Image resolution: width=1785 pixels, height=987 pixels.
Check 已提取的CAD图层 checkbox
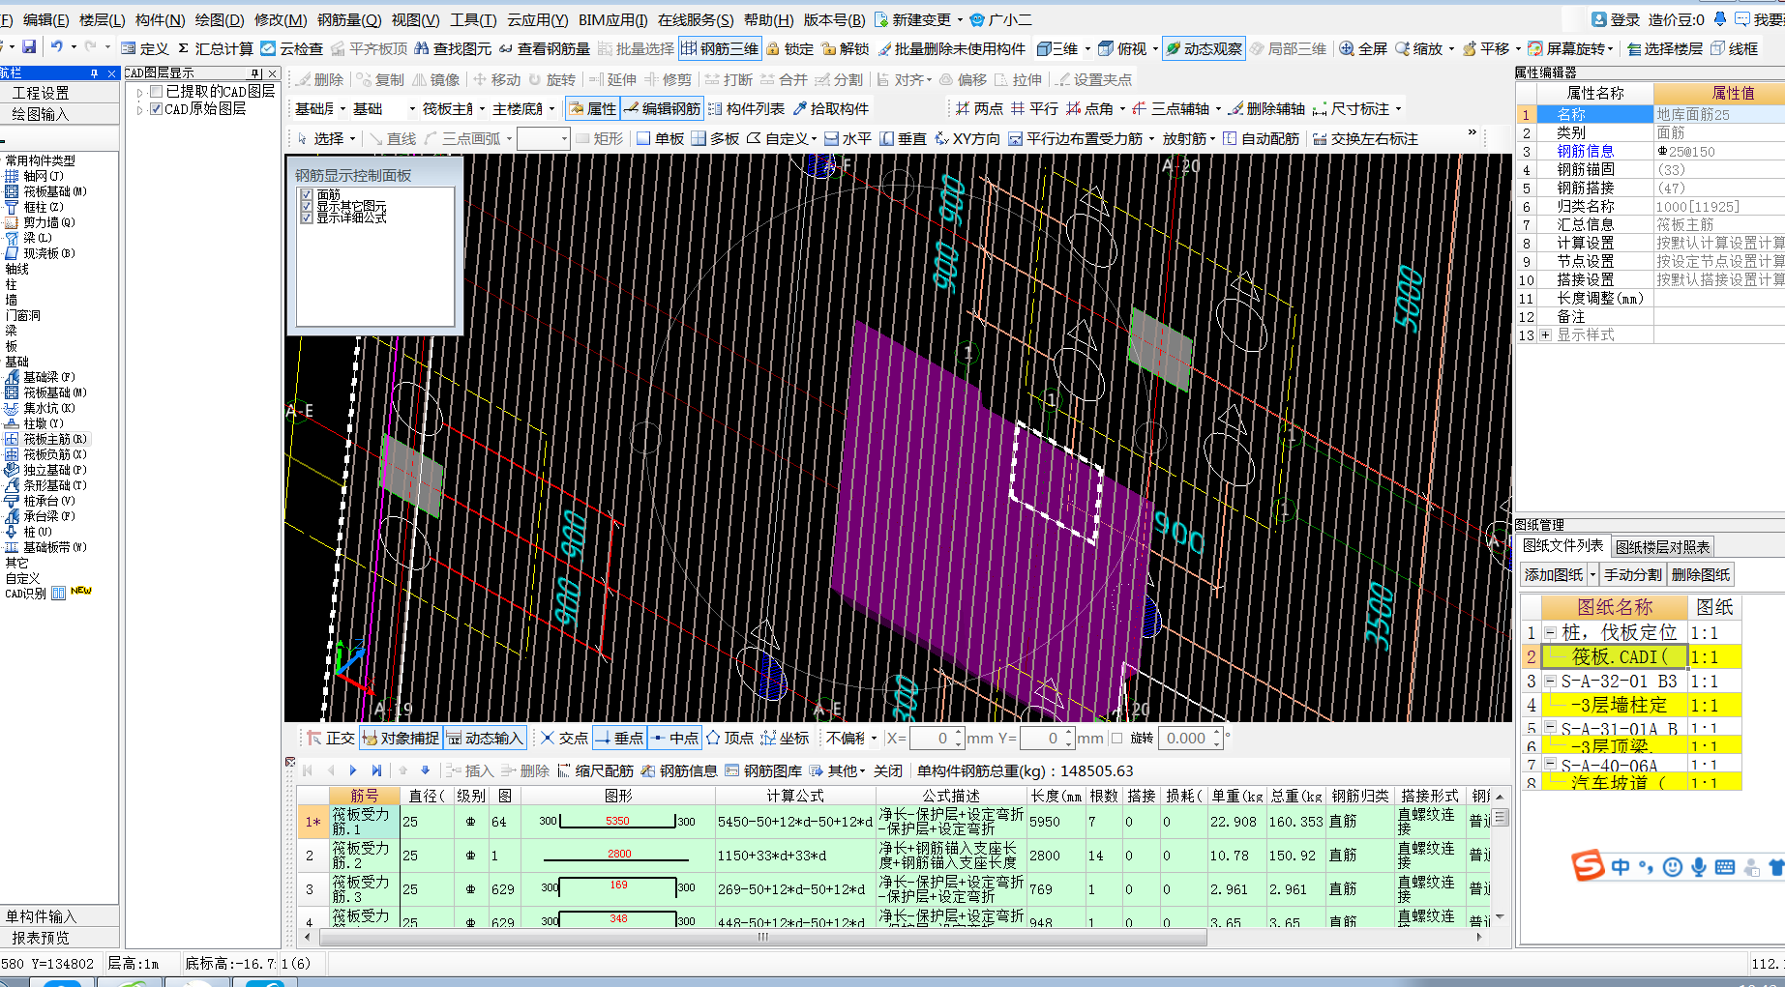pos(156,92)
